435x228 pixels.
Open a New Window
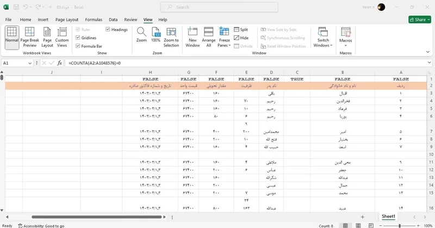[x=192, y=38]
